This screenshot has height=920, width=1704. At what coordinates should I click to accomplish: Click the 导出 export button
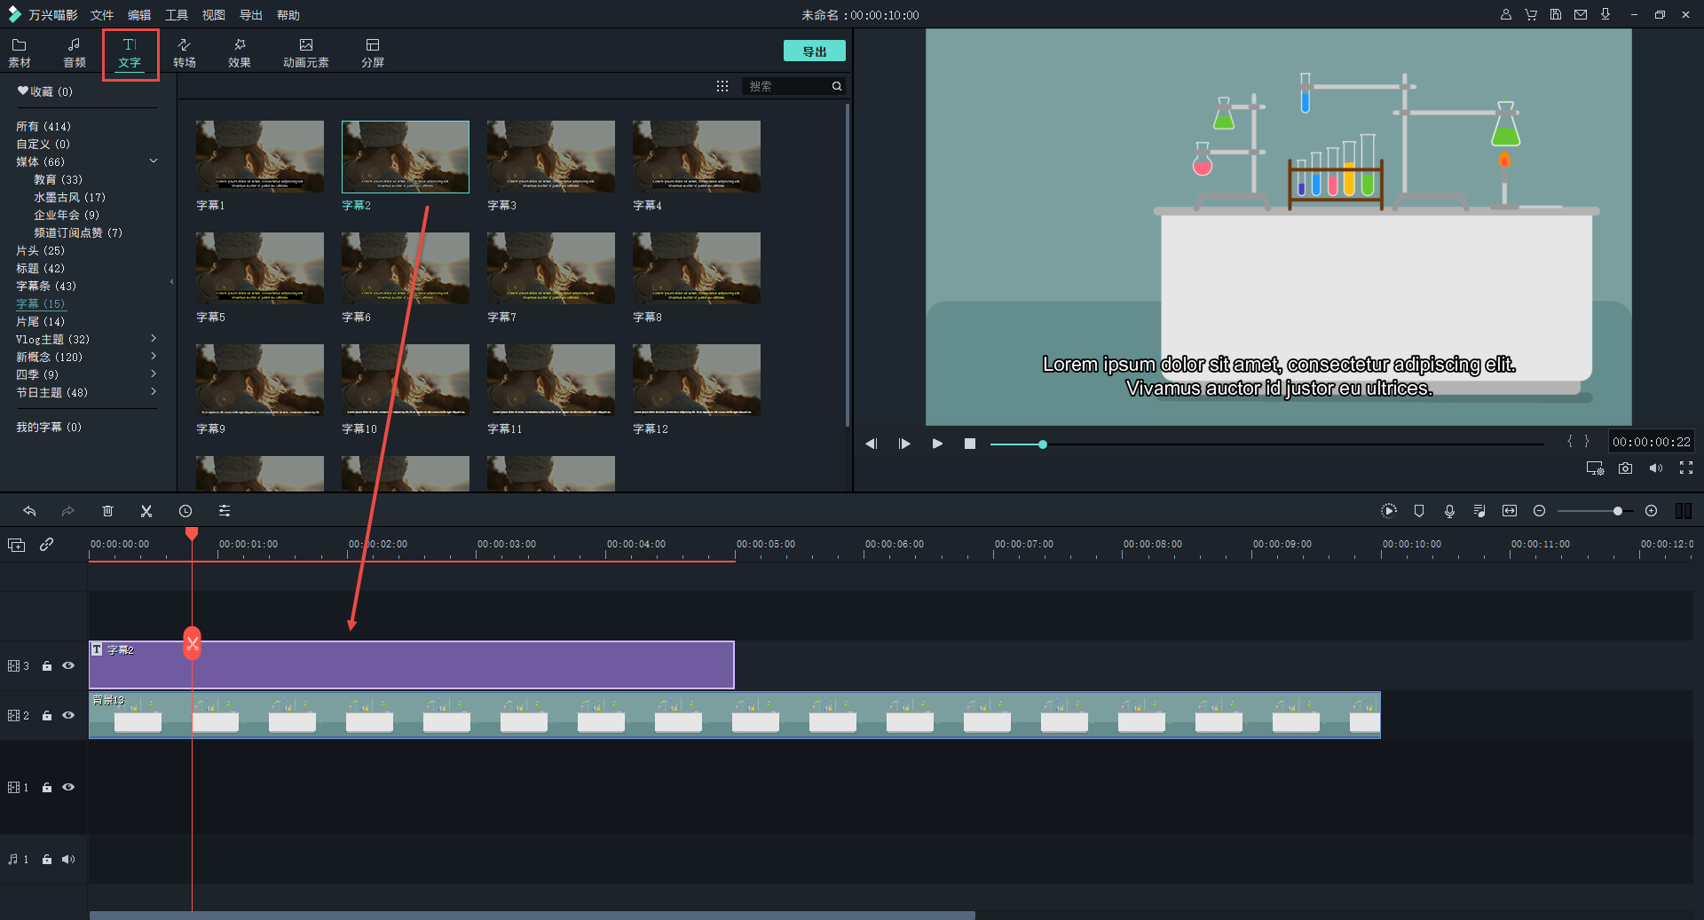pyautogui.click(x=814, y=51)
